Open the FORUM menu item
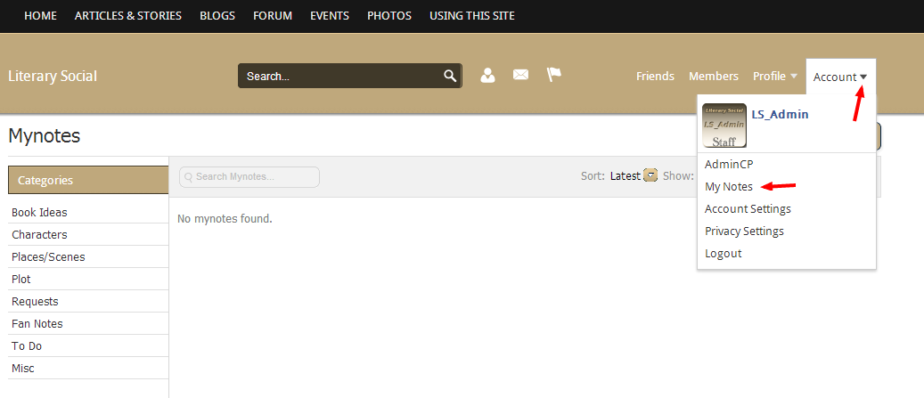The height and width of the screenshot is (398, 924). tap(273, 16)
